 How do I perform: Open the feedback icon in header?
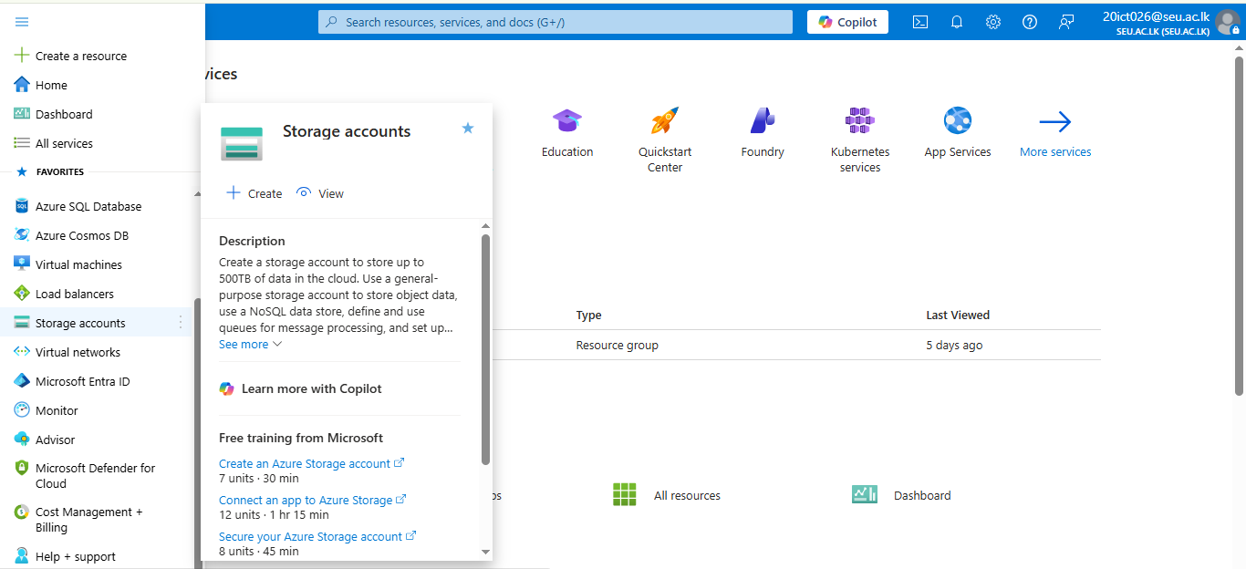[1066, 22]
